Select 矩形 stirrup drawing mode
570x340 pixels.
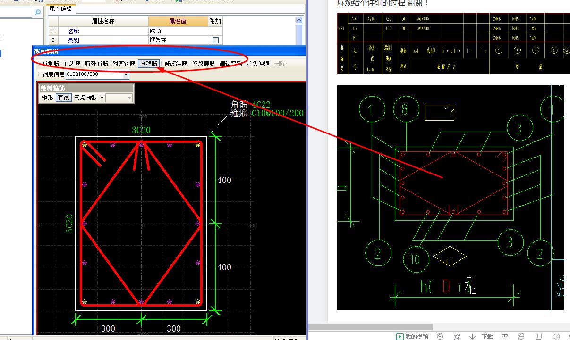(47, 98)
